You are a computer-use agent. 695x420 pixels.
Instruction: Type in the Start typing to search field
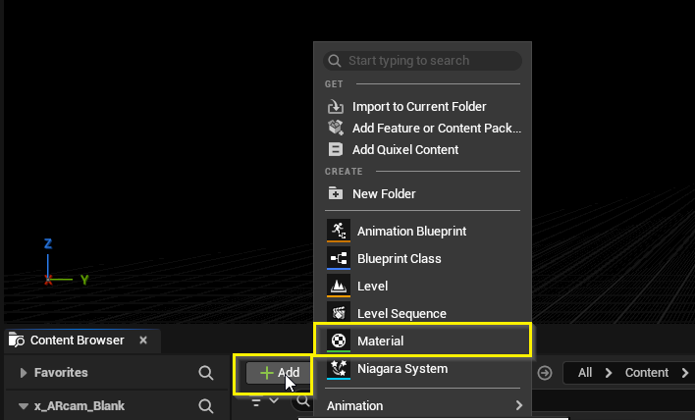[x=432, y=61]
